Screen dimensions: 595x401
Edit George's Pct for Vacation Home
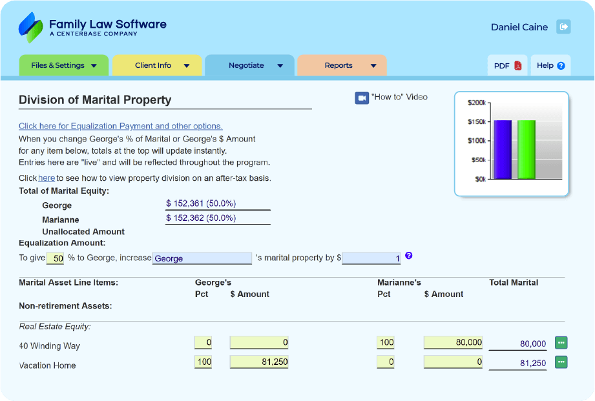pyautogui.click(x=203, y=362)
